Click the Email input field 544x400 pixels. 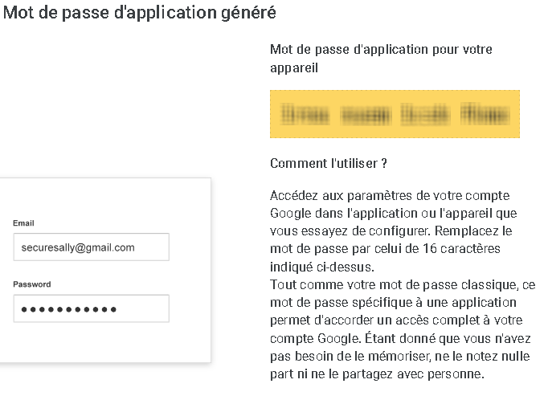pos(92,247)
